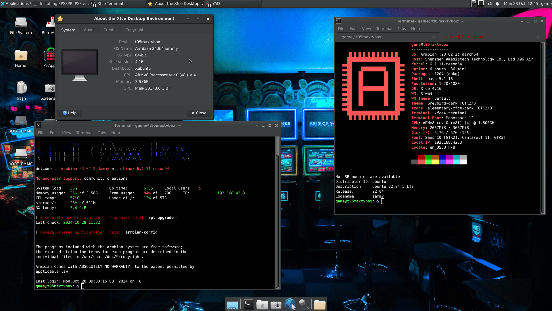Viewport: 552px width, 311px height.
Task: Switch to the Credits tab
Action: pos(110,30)
